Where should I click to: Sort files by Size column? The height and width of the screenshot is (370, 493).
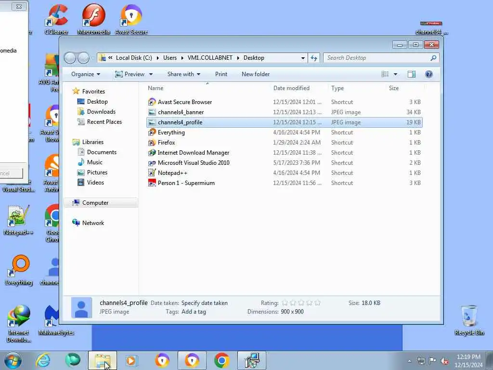point(394,88)
